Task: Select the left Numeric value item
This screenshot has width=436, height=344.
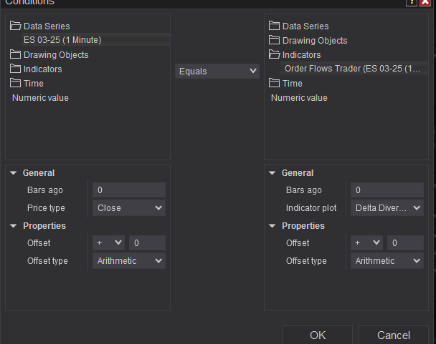Action: click(x=41, y=98)
